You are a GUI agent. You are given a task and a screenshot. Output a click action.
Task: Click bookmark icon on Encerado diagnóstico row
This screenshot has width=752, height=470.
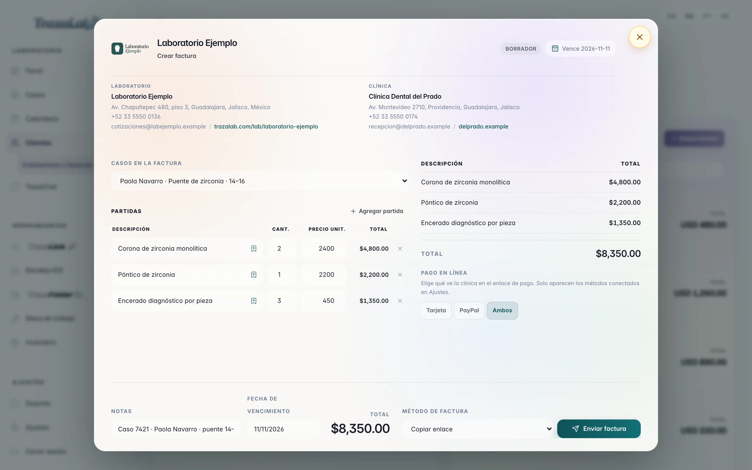254,301
